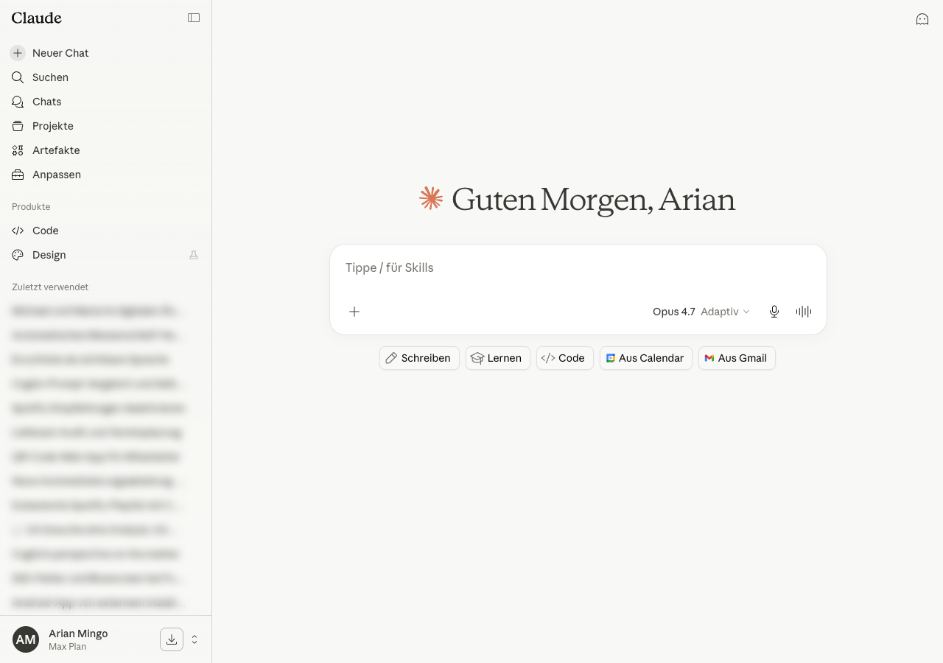The image size is (943, 663).
Task: Open the Artefakte section
Action: click(105, 150)
